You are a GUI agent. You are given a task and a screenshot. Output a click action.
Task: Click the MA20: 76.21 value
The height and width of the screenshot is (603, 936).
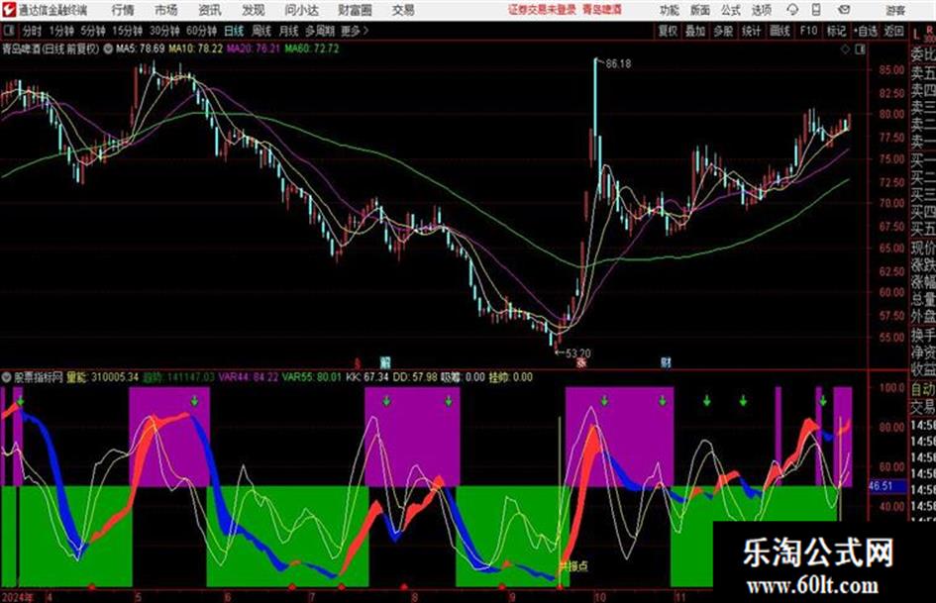(x=254, y=49)
